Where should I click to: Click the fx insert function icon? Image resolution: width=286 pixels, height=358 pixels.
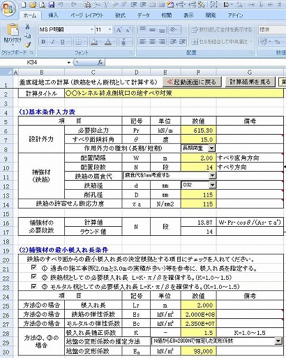click(100, 62)
